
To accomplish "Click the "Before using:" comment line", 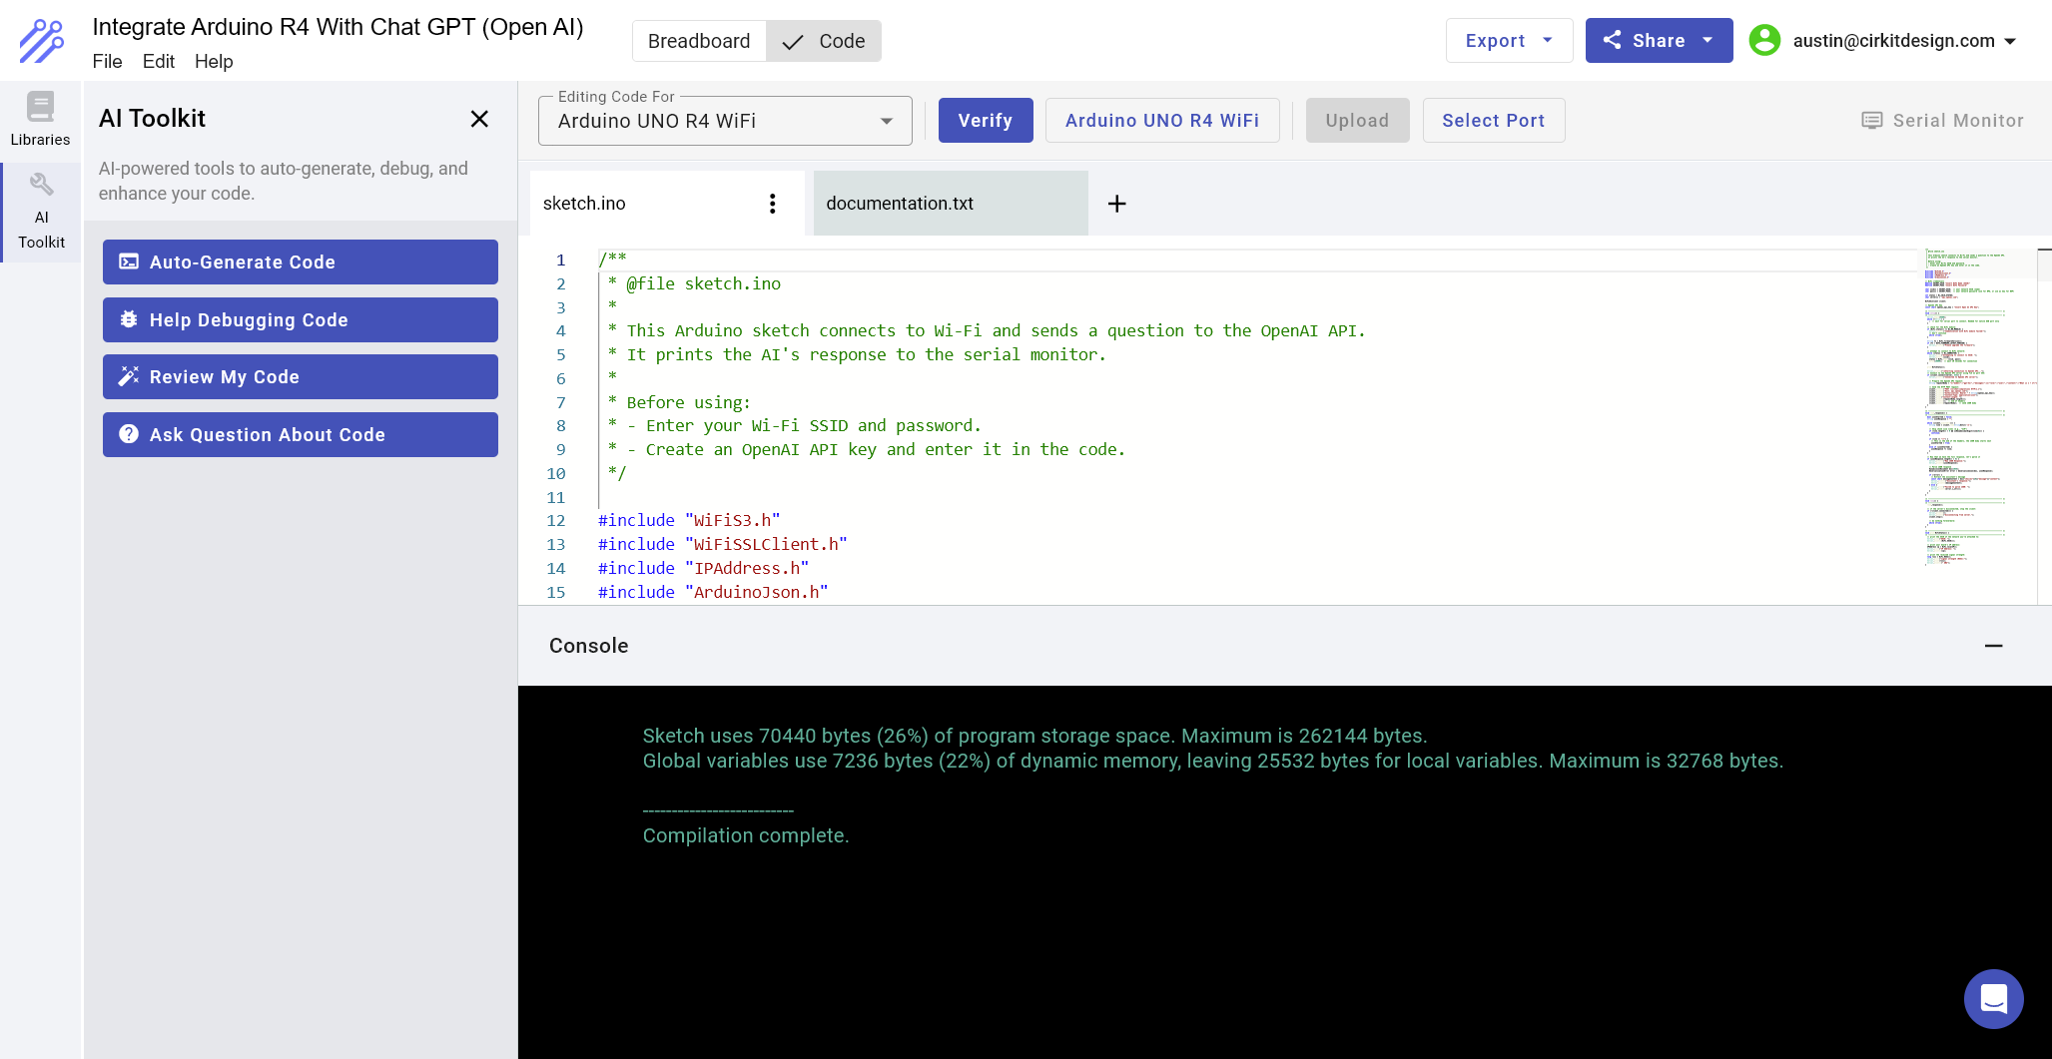I will (x=679, y=403).
